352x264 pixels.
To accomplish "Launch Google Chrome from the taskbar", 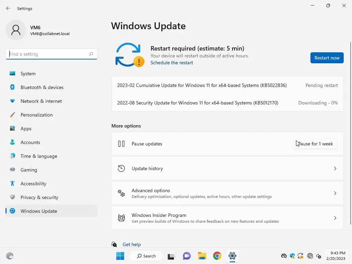I will coord(217,256).
